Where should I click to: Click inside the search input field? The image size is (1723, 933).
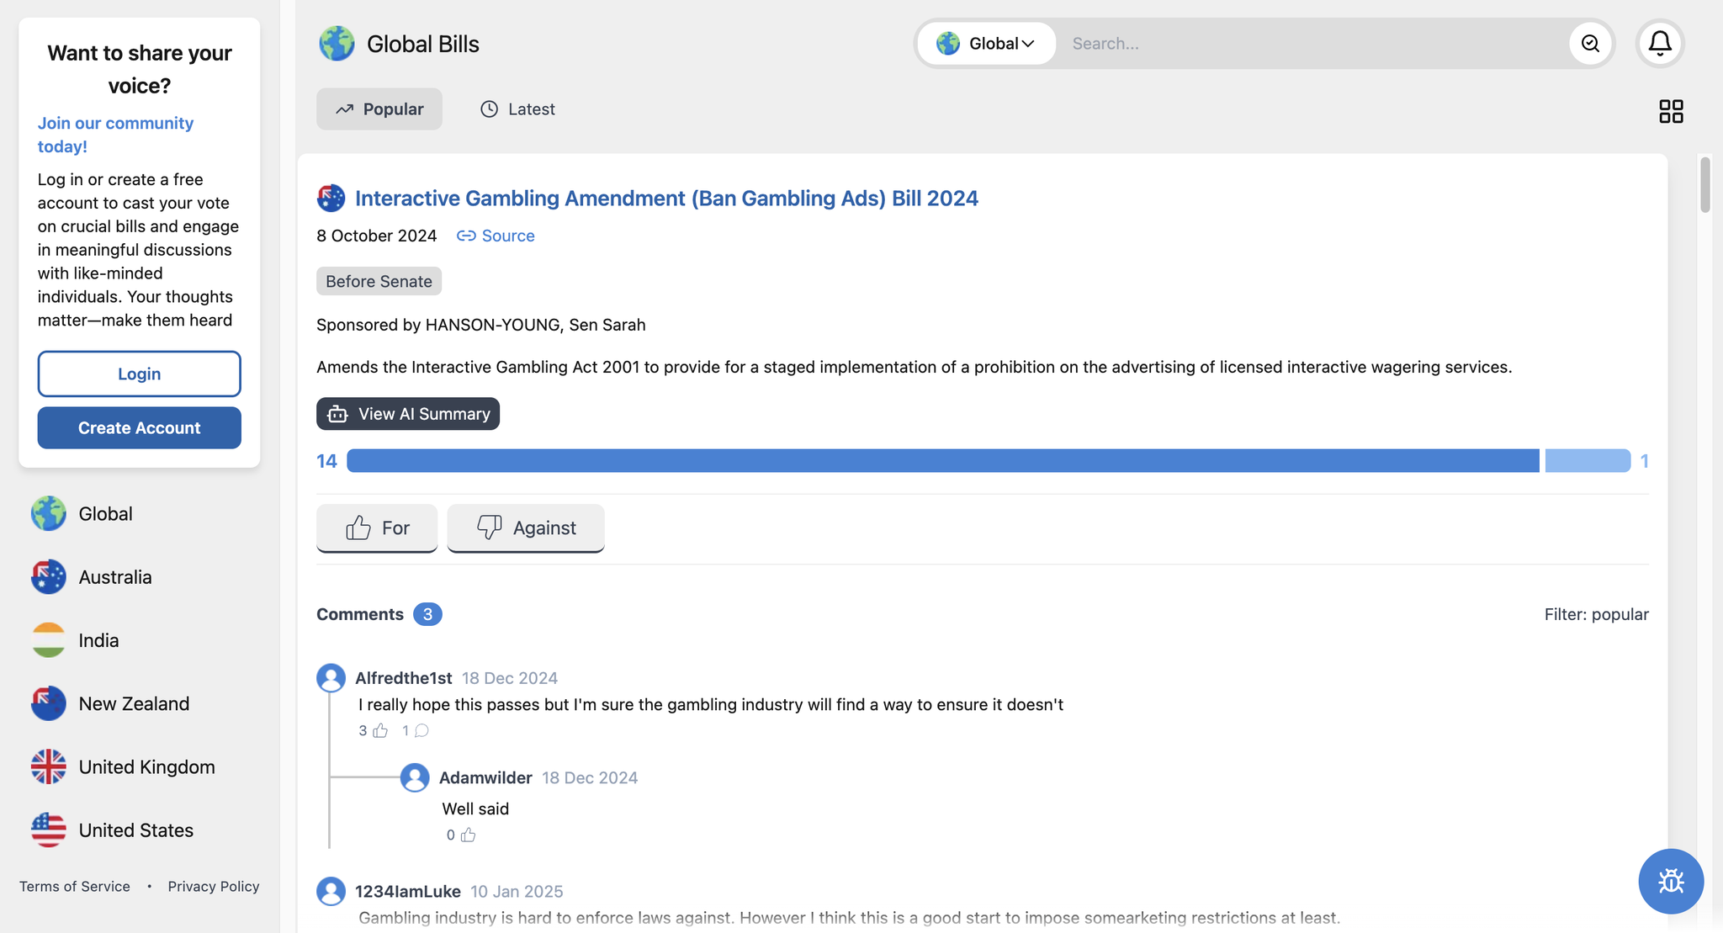[1262, 43]
